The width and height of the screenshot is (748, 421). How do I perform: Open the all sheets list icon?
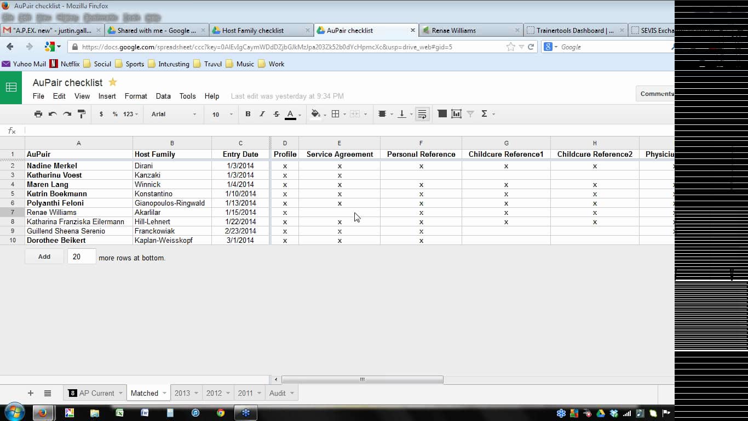click(x=48, y=393)
